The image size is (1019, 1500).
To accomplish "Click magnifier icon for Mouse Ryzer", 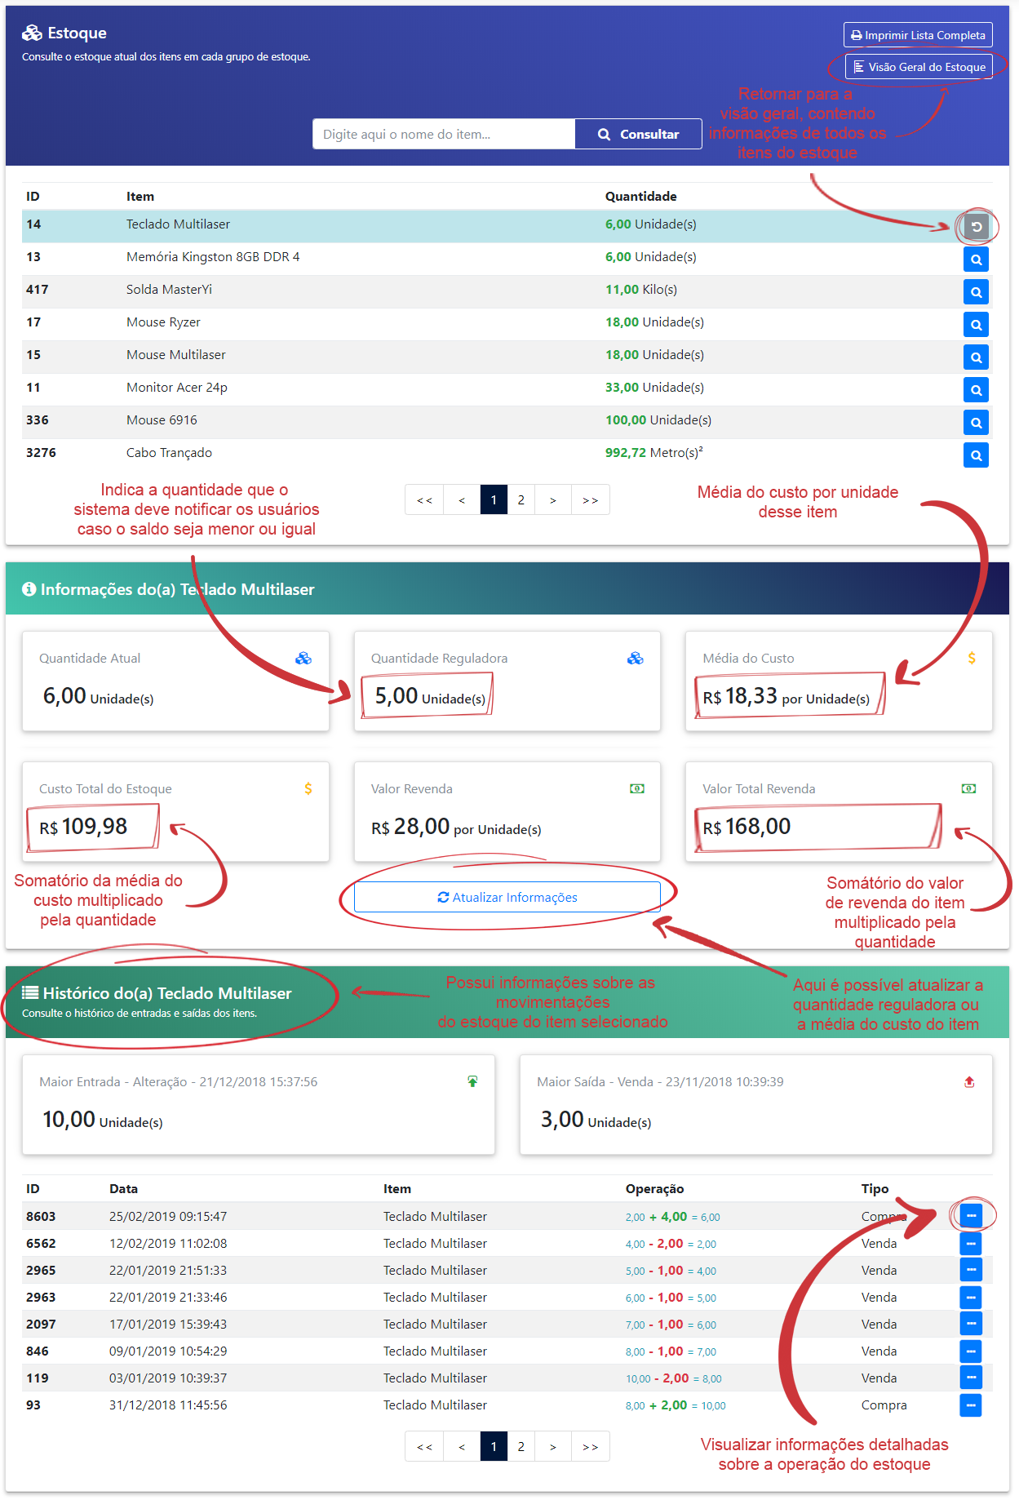I will tap(976, 325).
